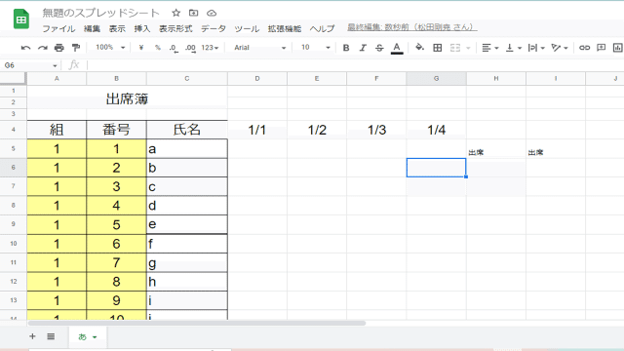The height and width of the screenshot is (351, 624).
Task: Open the borders menu
Action: point(438,48)
